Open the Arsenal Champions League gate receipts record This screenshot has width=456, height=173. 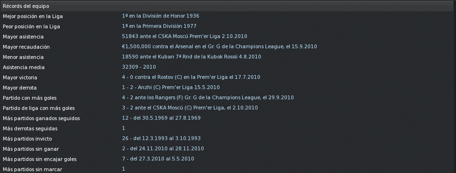click(x=219, y=46)
